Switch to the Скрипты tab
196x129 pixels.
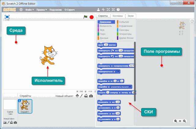103,16
